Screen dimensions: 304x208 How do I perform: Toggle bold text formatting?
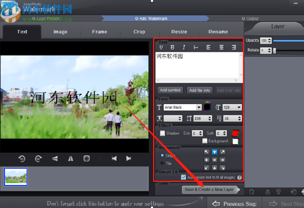[172, 47]
